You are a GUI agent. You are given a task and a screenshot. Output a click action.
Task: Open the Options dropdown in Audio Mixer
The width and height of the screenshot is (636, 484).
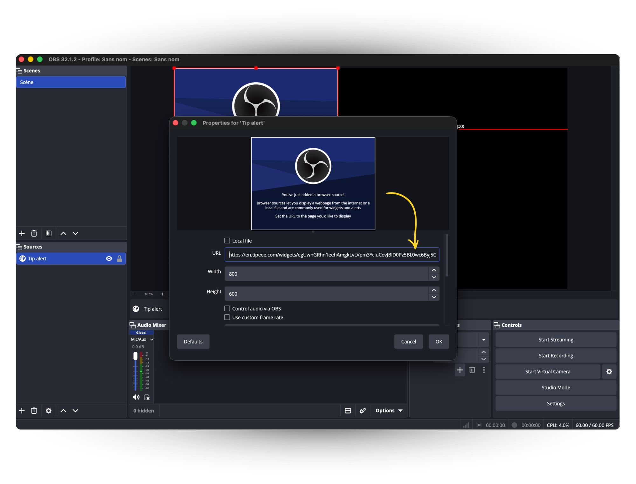tap(389, 411)
